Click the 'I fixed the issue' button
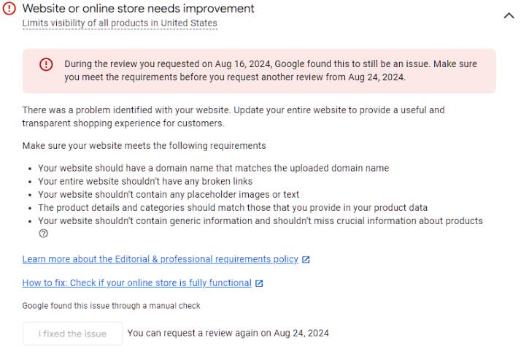This screenshot has width=529, height=346. pyautogui.click(x=72, y=334)
